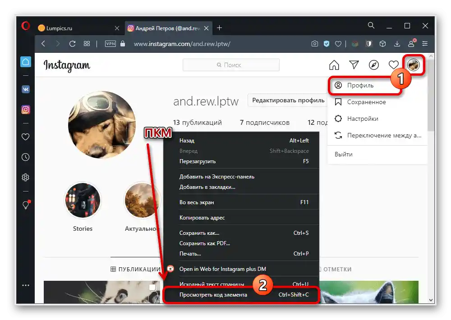Reload the page with the refresh icon
The width and height of the screenshot is (451, 320).
[72, 44]
